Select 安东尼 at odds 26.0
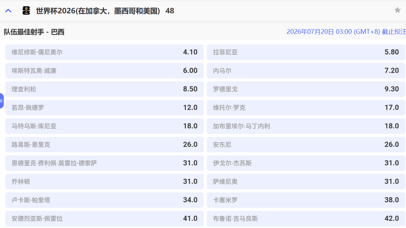This screenshot has height=228, width=406. [x=306, y=145]
